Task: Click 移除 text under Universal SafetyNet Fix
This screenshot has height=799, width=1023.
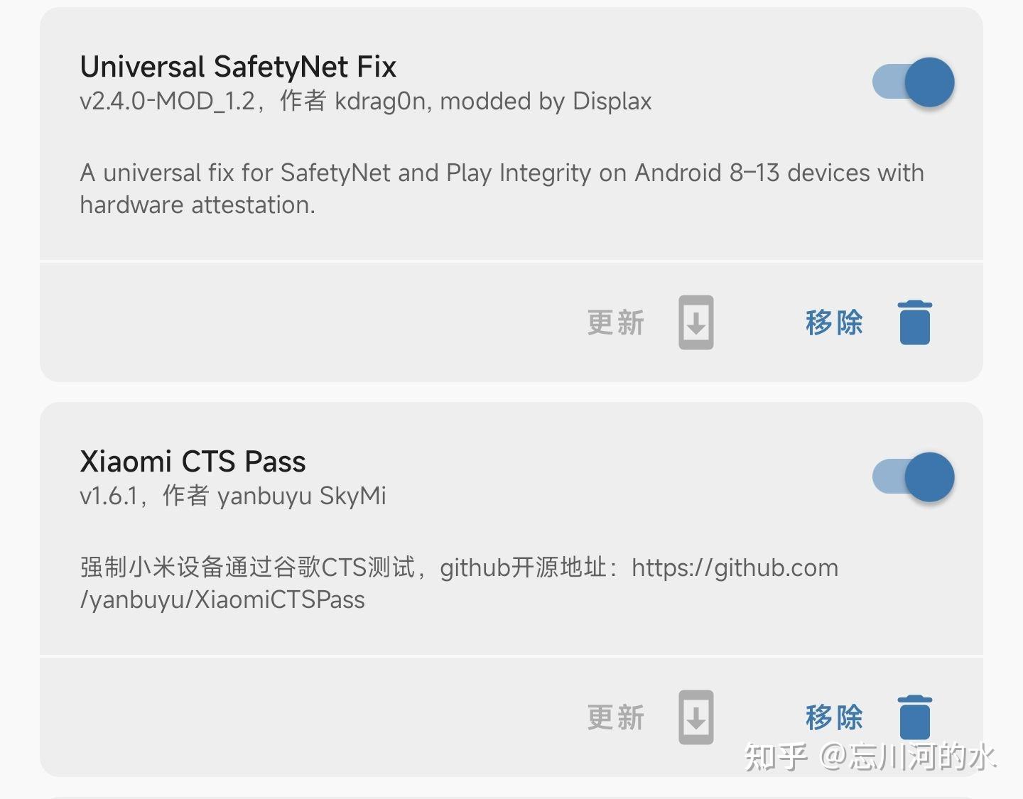Action: (x=834, y=322)
